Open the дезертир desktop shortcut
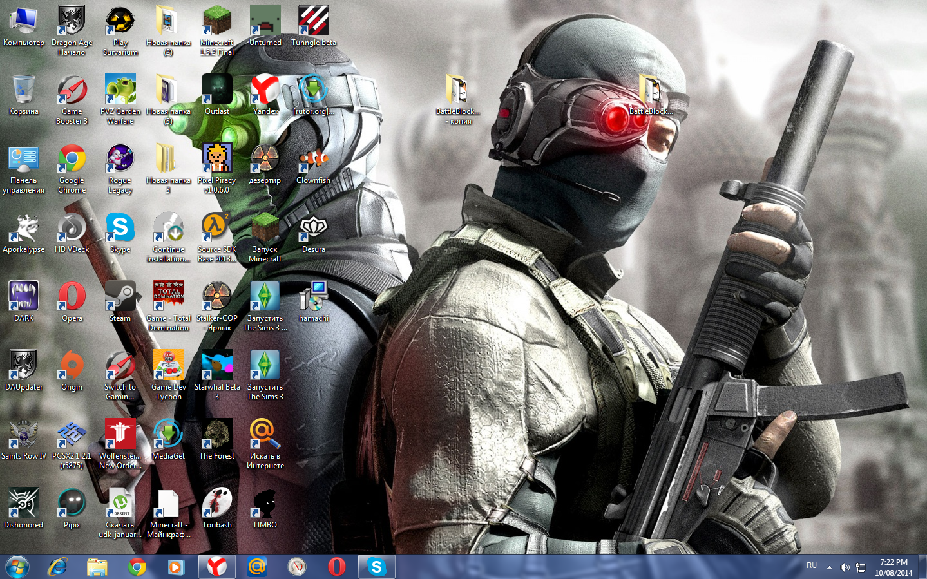This screenshot has height=579, width=927. pos(265,164)
